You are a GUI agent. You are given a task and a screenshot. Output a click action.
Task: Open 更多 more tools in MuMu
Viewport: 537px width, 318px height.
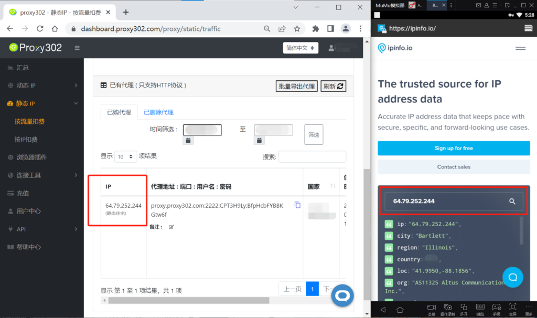tap(529, 310)
